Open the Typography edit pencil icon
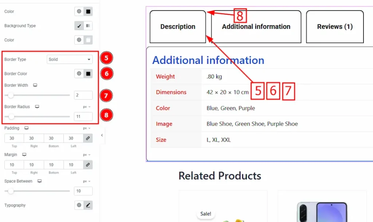Image resolution: width=373 pixels, height=222 pixels. click(x=88, y=205)
